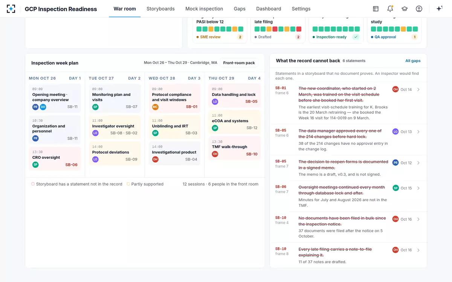
Task: Open the Opening meeting company overview session
Action: (55, 98)
